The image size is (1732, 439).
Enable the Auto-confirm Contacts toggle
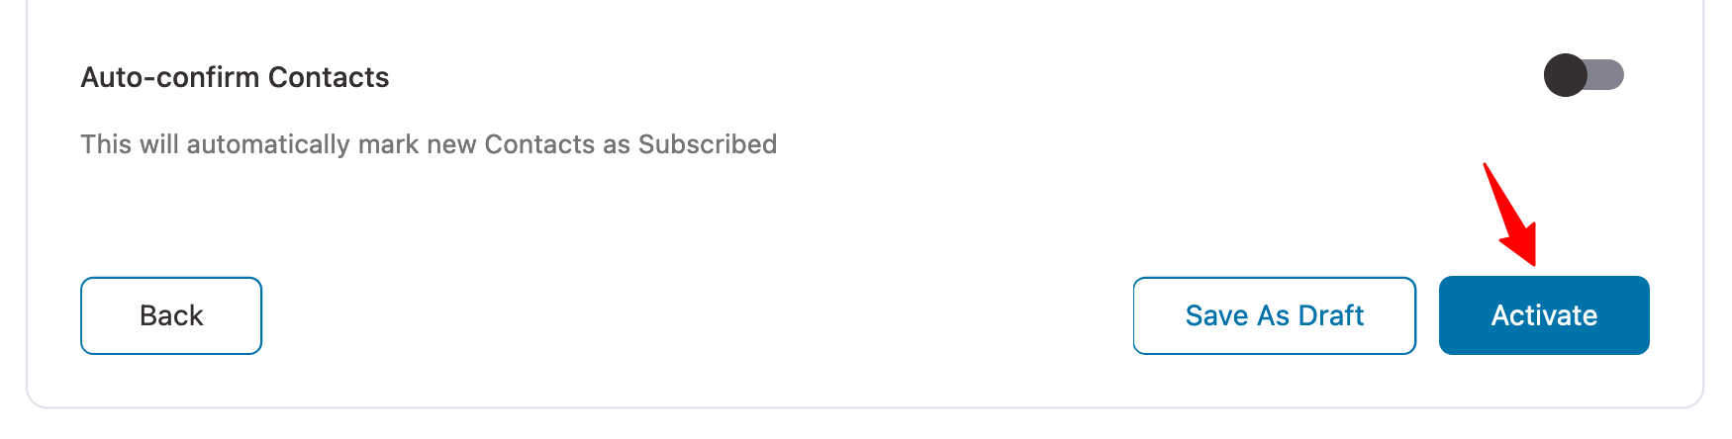pyautogui.click(x=1584, y=75)
